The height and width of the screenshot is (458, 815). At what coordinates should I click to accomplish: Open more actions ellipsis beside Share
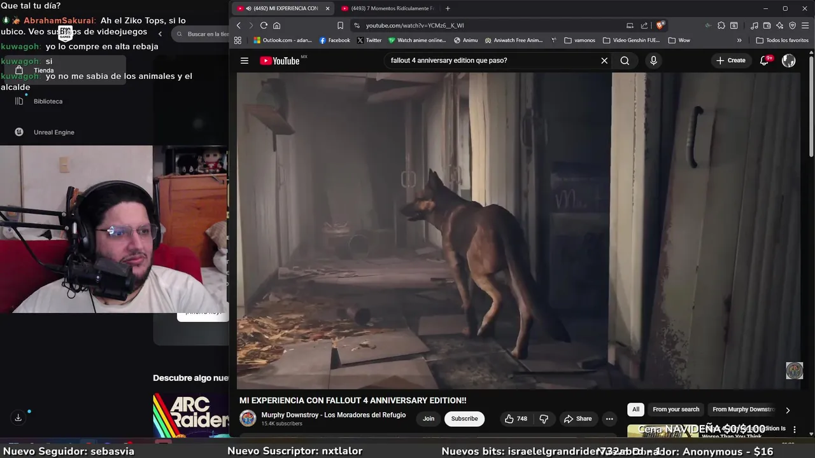(609, 419)
